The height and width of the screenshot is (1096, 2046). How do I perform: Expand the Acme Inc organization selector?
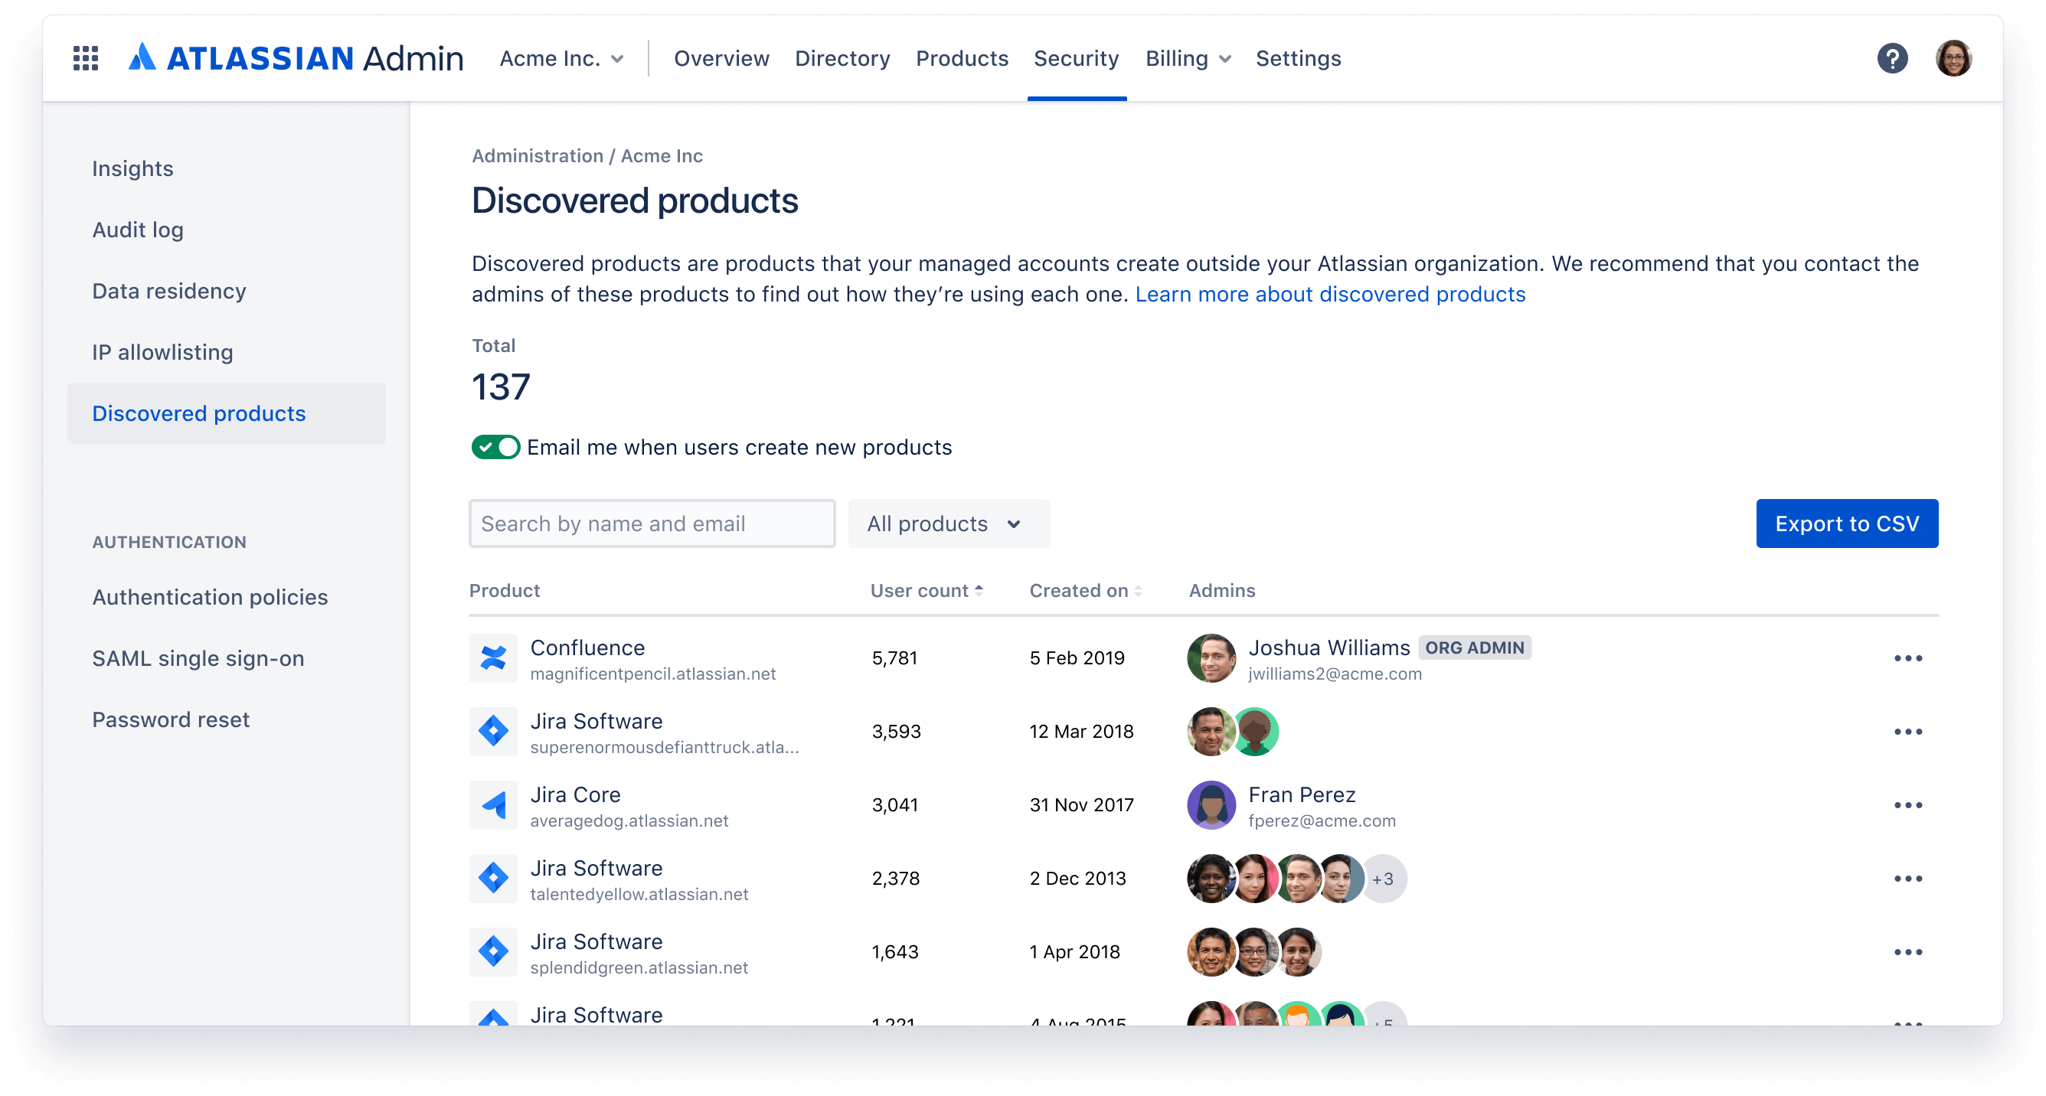[x=559, y=58]
